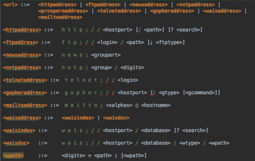Click <hostport> in the gopheraddress rule
Viewport: 255px width, 161px height.
coord(132,93)
